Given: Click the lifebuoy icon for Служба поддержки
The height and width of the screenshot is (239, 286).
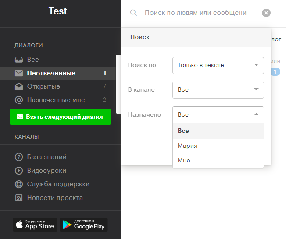Looking at the screenshot, I should [x=19, y=184].
